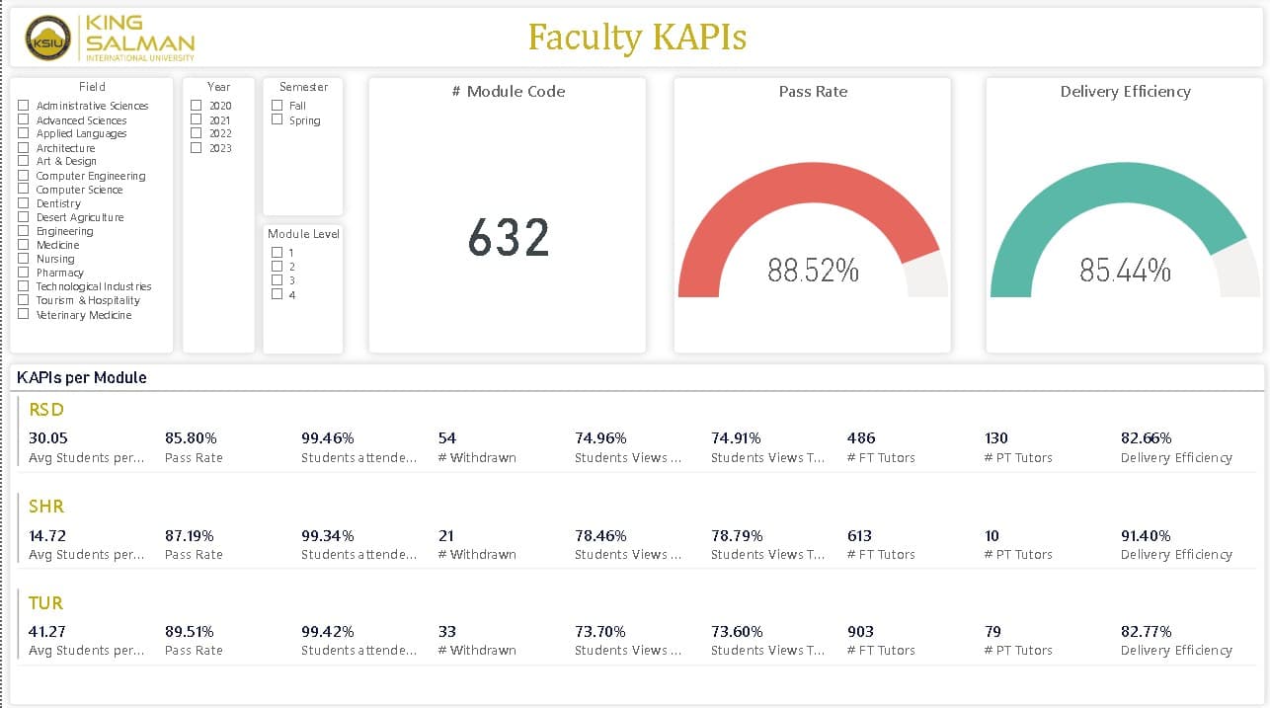Tick the Dentistry checkbox
This screenshot has height=708, width=1270.
(24, 203)
